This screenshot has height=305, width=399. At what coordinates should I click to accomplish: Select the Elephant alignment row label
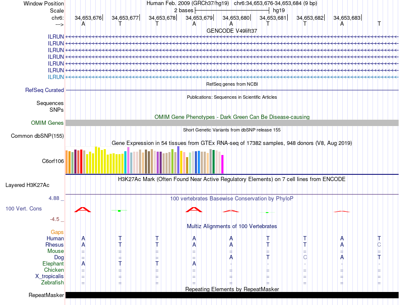[52, 263]
